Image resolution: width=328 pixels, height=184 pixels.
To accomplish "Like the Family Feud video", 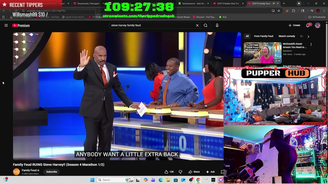I will [169, 172].
